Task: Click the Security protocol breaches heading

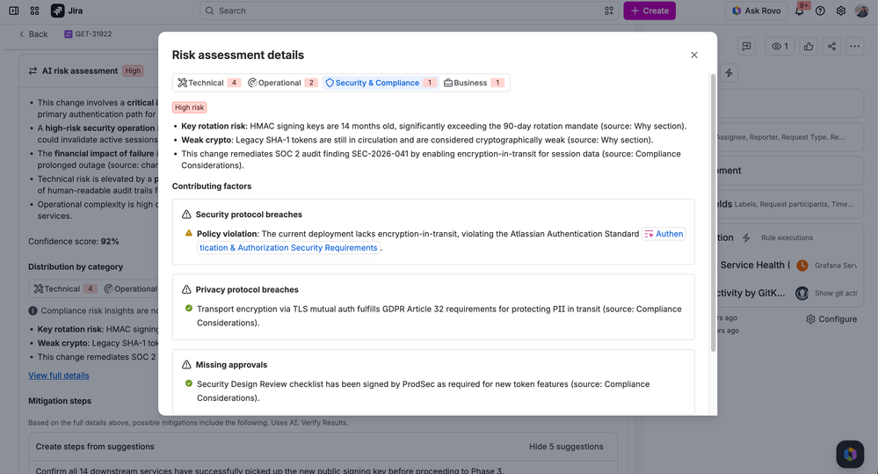Action: [249, 215]
